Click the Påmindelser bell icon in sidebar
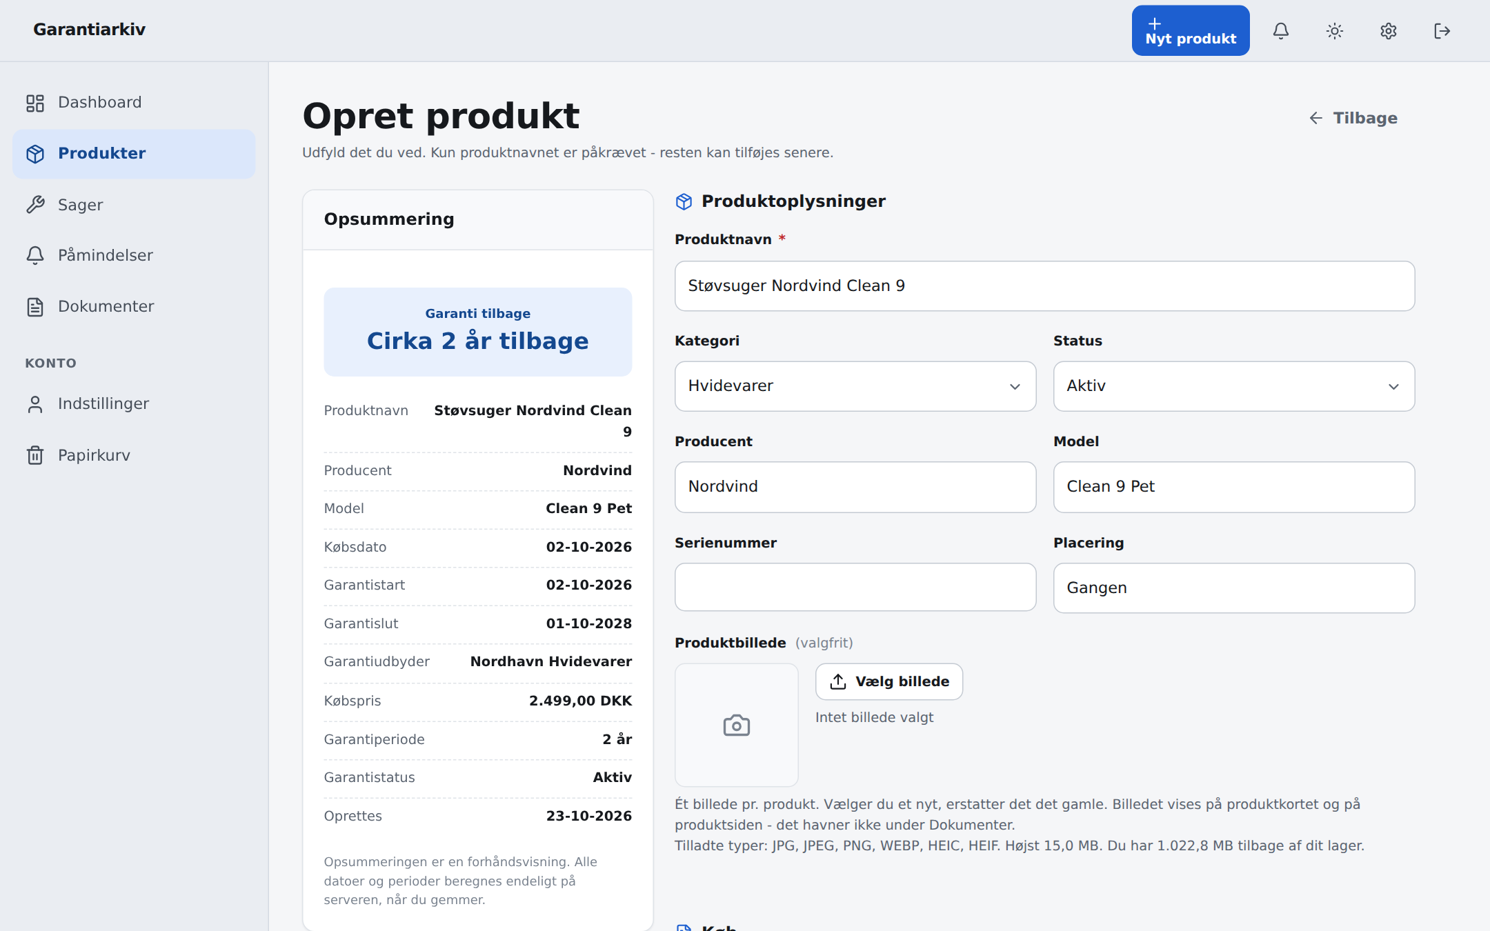 (x=35, y=255)
